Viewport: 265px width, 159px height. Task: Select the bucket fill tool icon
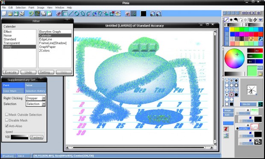(x=127, y=14)
